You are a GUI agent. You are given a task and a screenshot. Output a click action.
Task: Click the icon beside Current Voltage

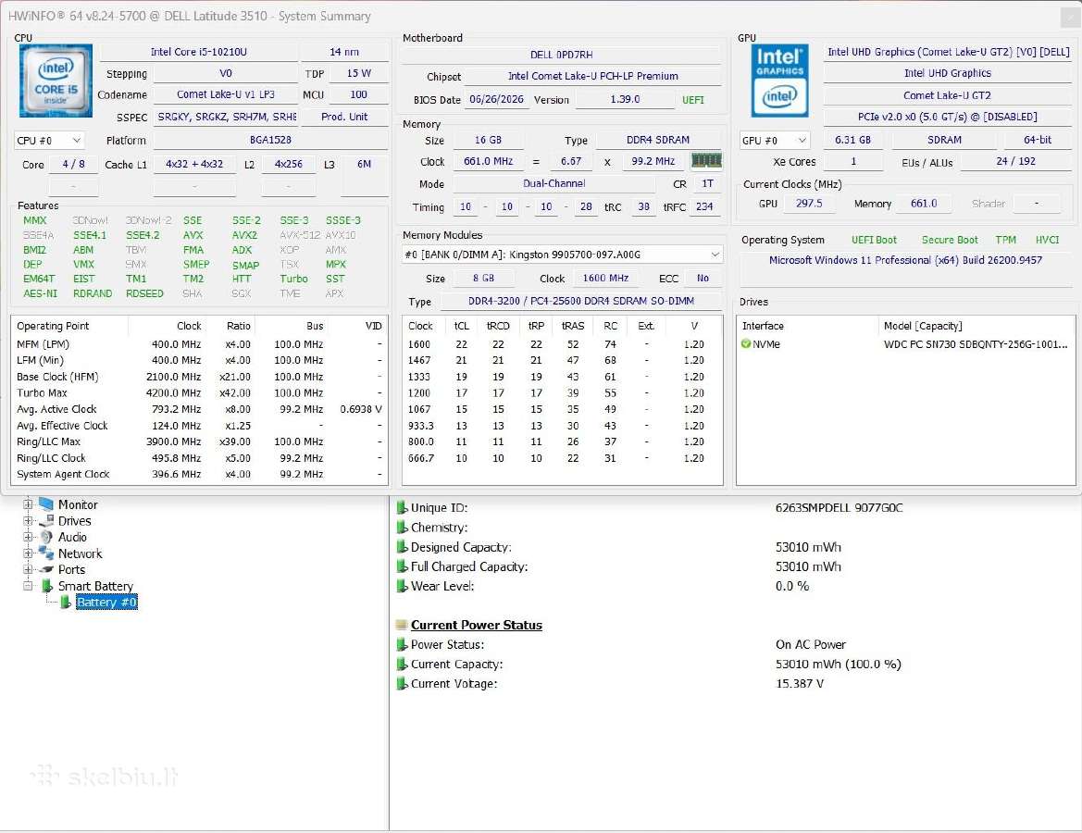(402, 684)
